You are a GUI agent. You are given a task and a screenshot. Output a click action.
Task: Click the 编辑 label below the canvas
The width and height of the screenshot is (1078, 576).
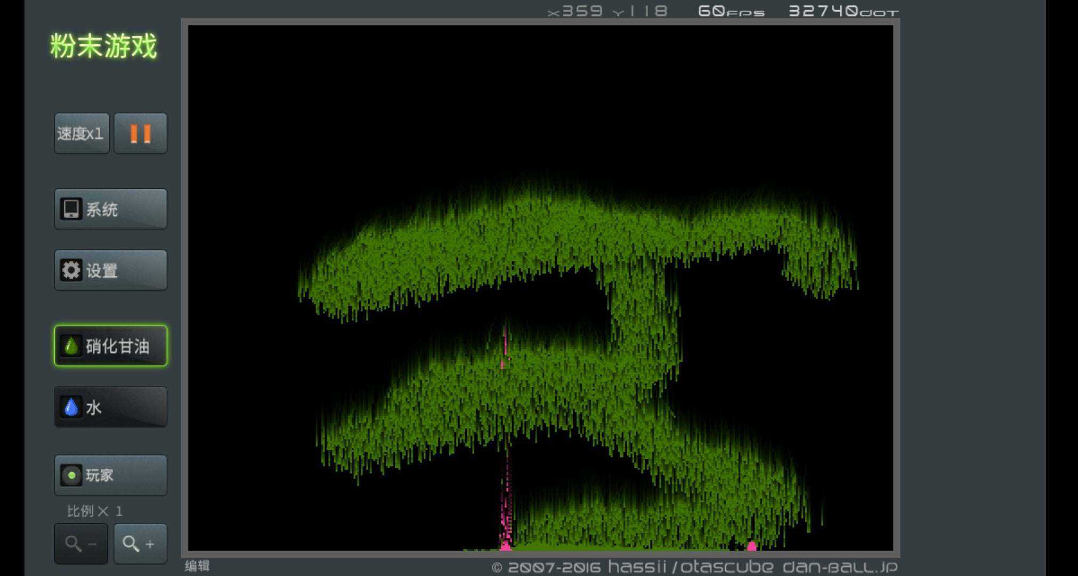[197, 566]
